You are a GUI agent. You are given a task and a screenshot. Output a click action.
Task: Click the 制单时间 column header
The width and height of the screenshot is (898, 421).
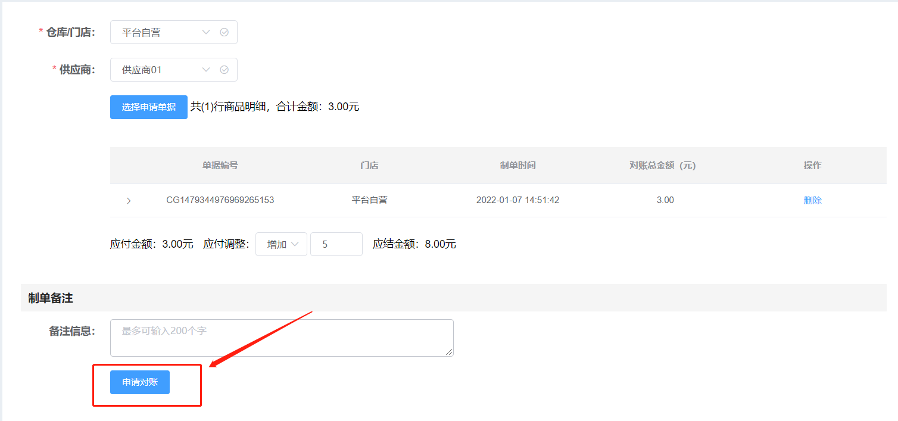pyautogui.click(x=517, y=166)
